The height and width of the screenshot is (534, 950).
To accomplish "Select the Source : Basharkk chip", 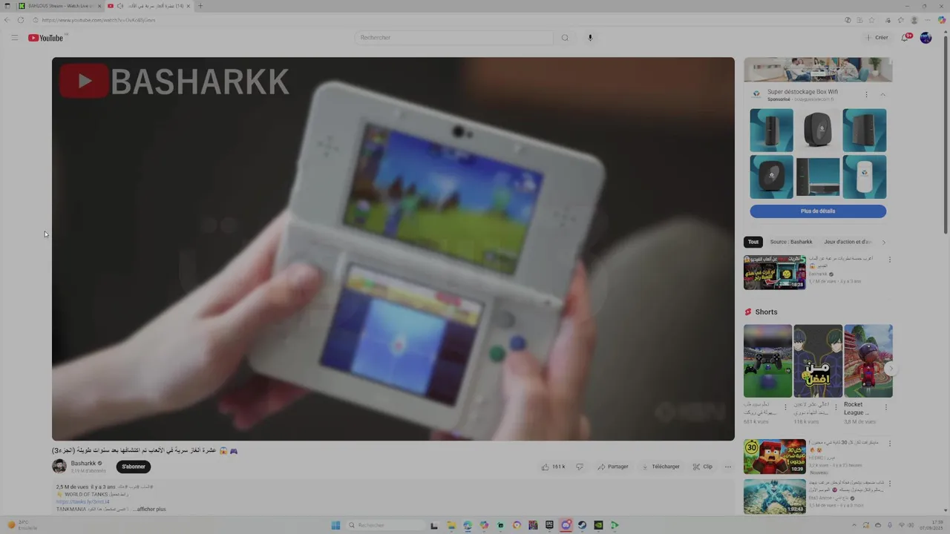I will pyautogui.click(x=791, y=242).
